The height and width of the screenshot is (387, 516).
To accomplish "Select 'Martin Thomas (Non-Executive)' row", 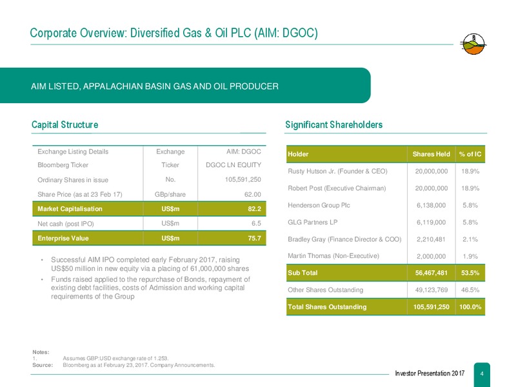I will click(x=386, y=256).
